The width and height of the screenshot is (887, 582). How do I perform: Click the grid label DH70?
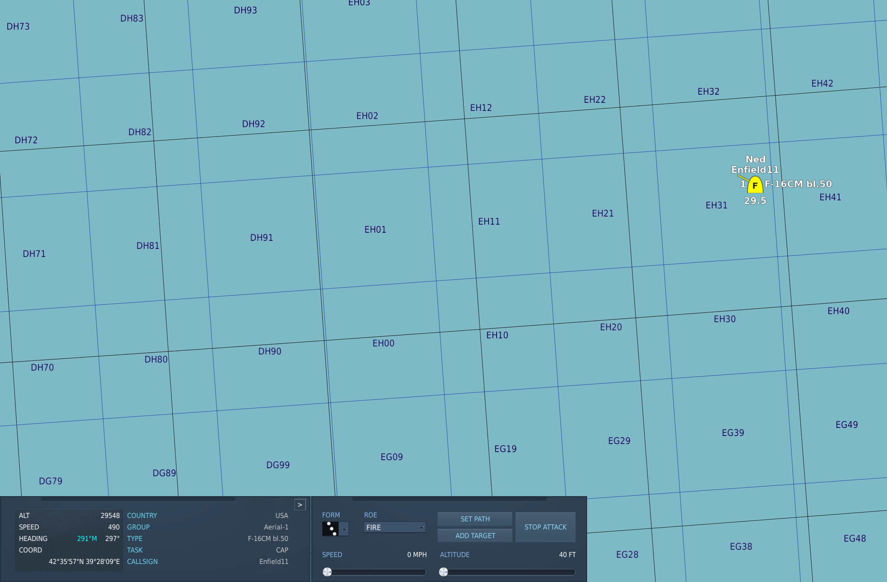pyautogui.click(x=42, y=368)
